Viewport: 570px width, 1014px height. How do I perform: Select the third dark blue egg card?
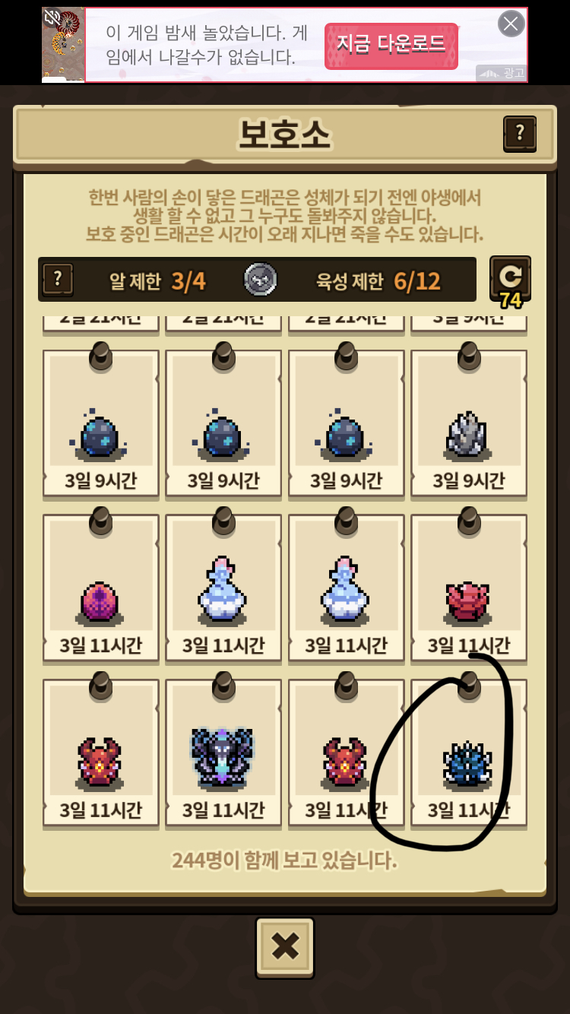[347, 423]
